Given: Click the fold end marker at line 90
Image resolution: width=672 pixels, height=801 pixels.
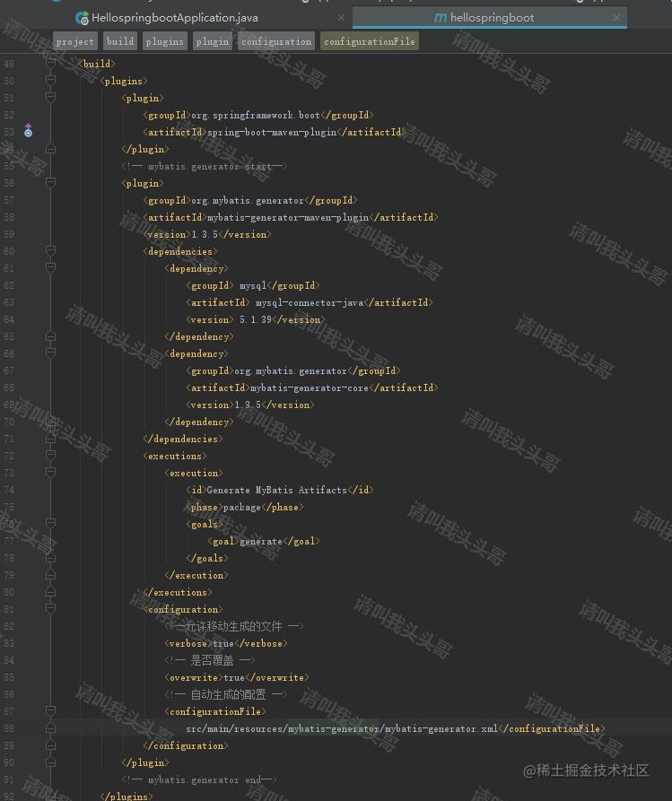Looking at the screenshot, I should click(50, 762).
